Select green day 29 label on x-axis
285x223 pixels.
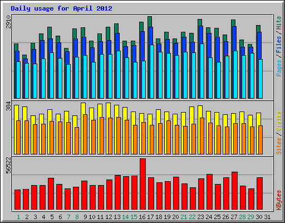point(250,217)
